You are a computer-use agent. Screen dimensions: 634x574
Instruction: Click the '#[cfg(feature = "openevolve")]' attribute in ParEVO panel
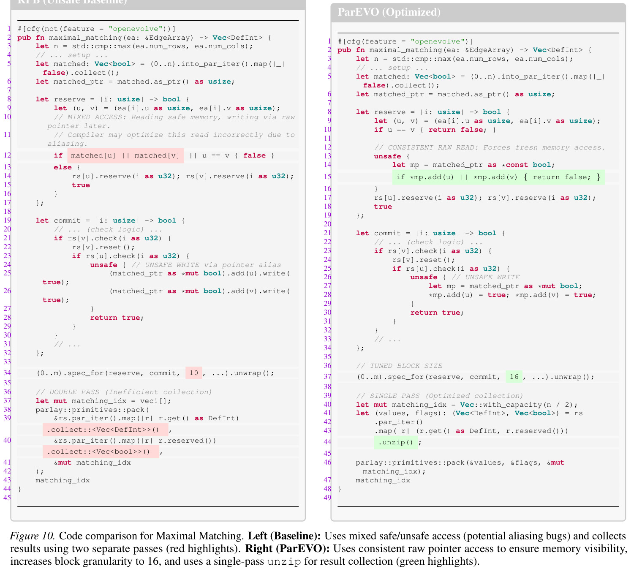point(405,41)
